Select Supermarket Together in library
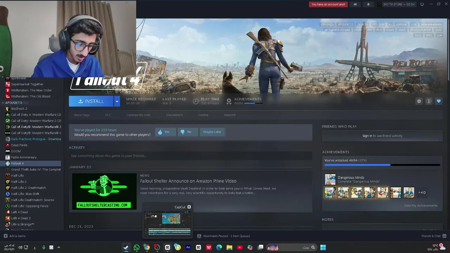This screenshot has height=253, width=450. point(27,84)
